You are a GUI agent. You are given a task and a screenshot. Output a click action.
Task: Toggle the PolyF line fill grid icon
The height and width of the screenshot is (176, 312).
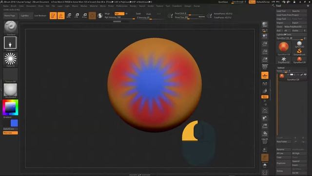tap(265, 141)
